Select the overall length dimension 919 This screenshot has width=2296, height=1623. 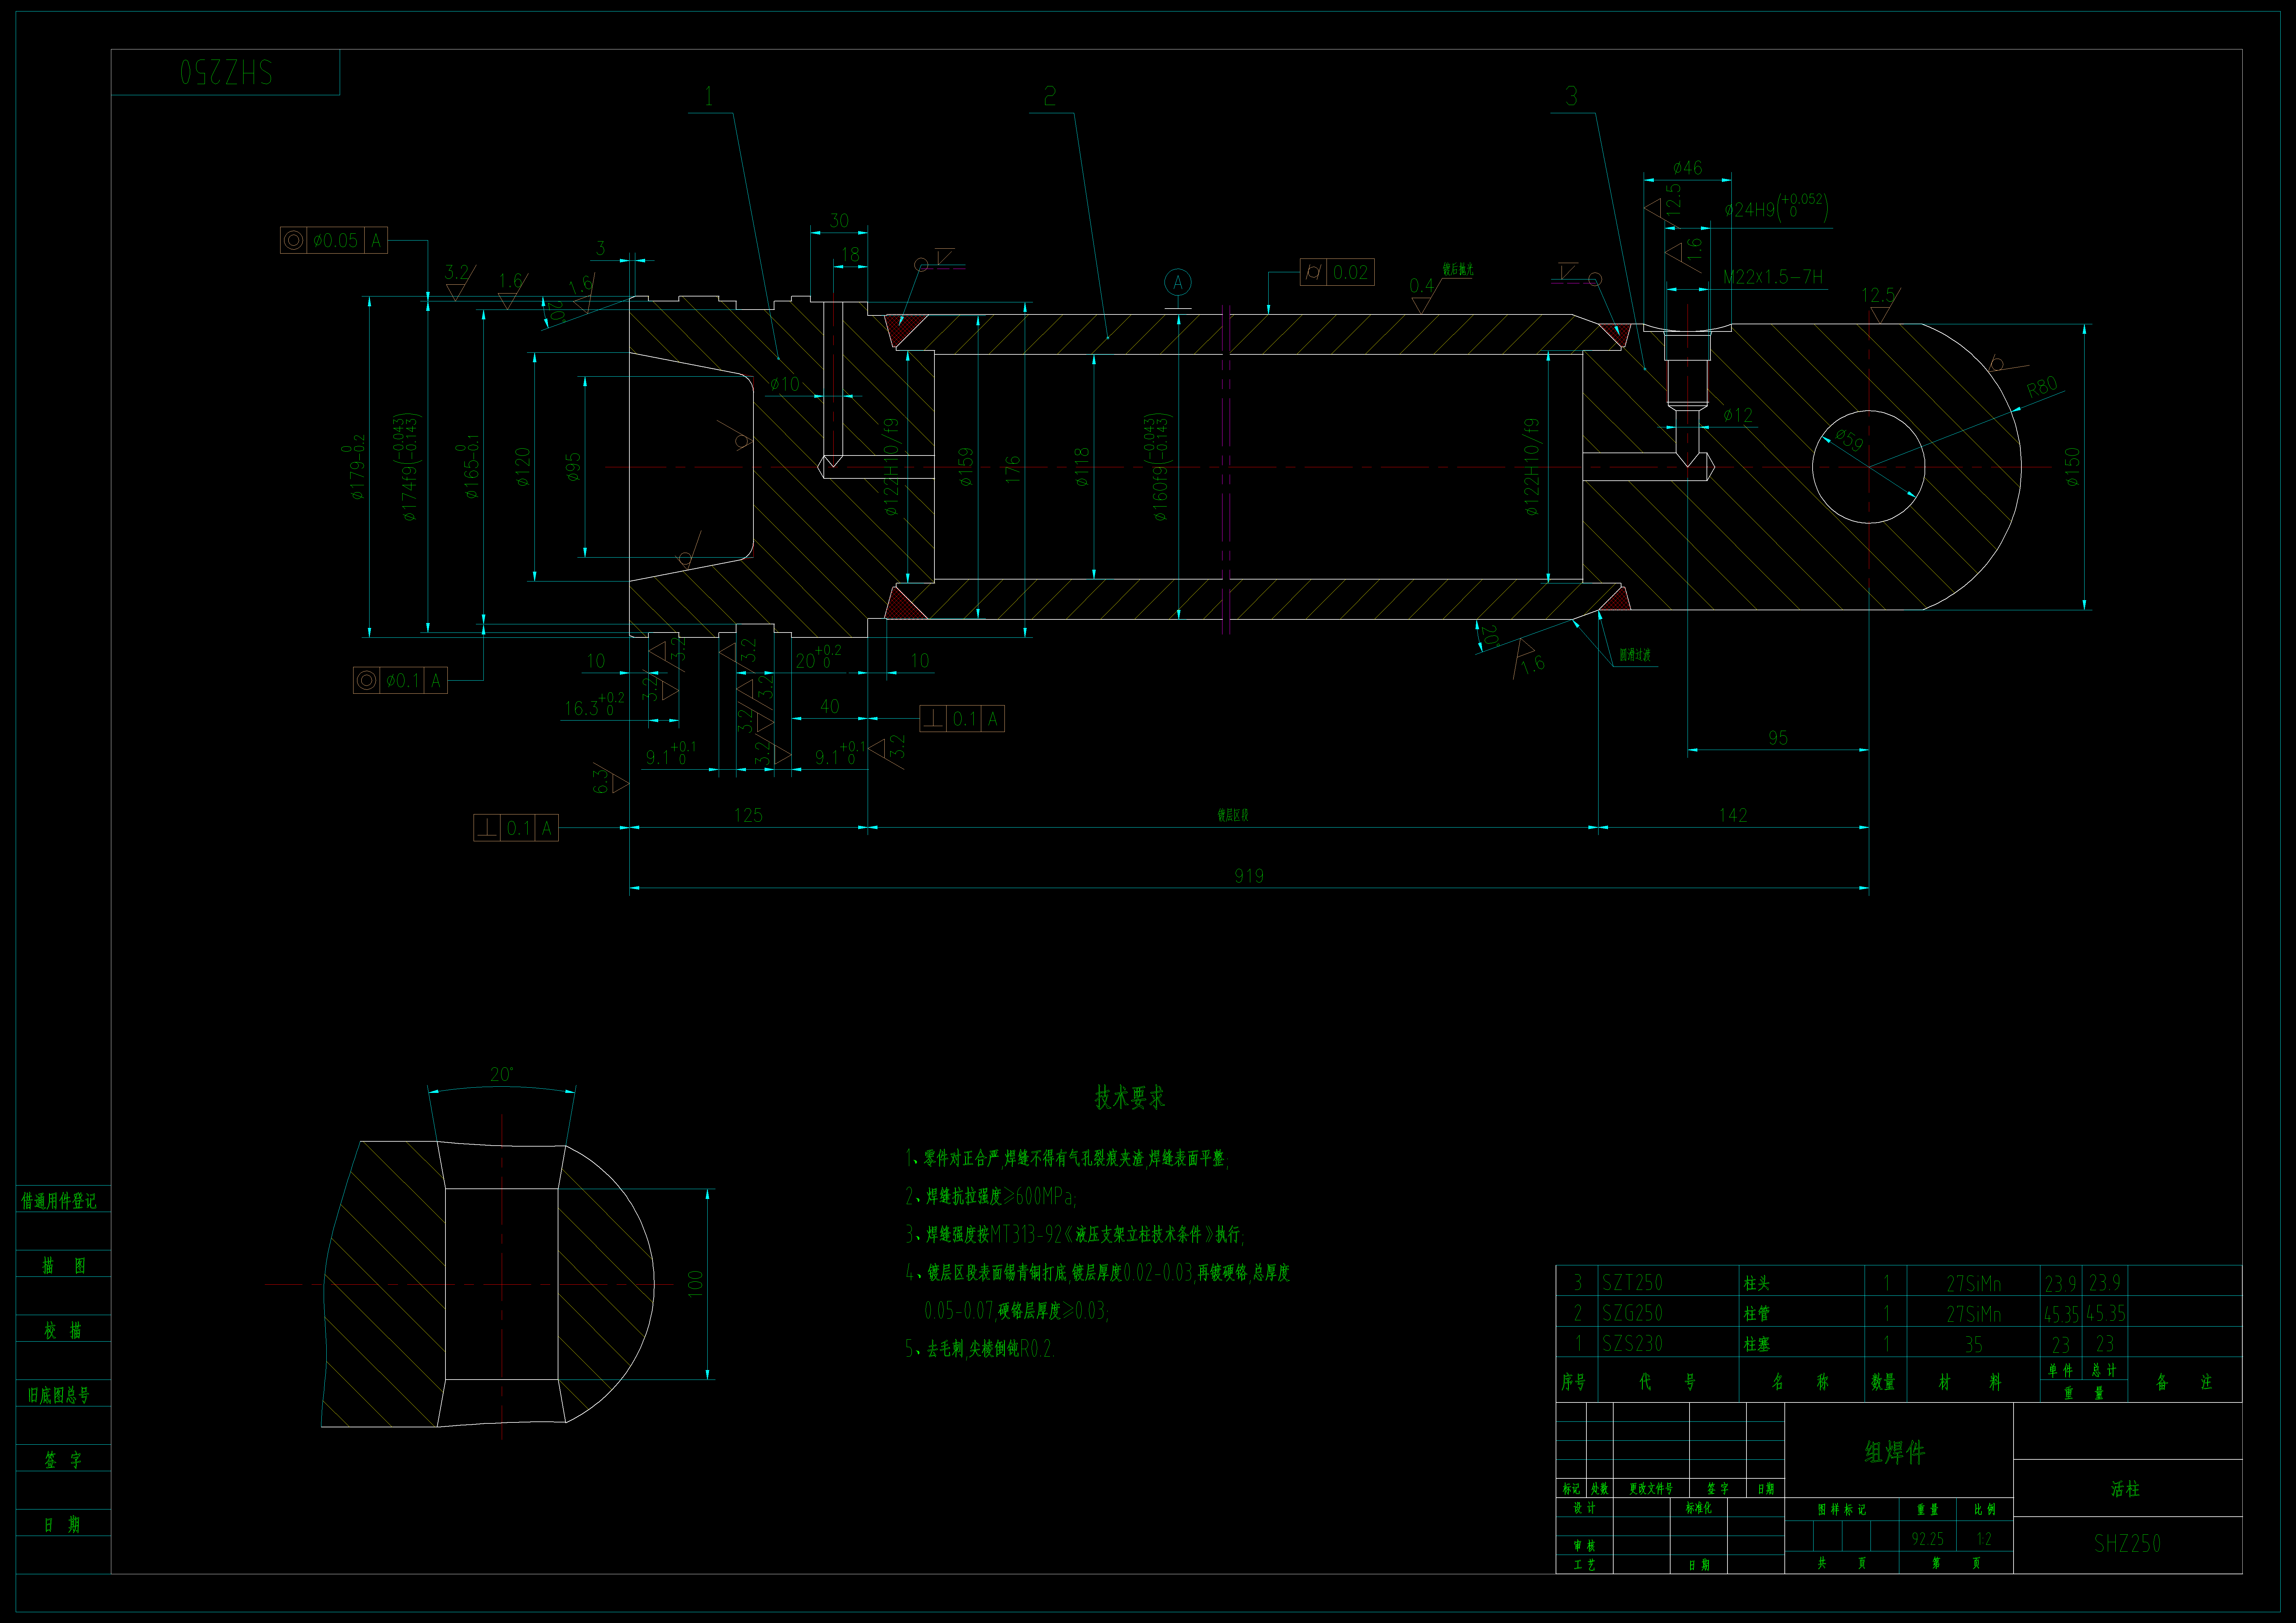1249,876
